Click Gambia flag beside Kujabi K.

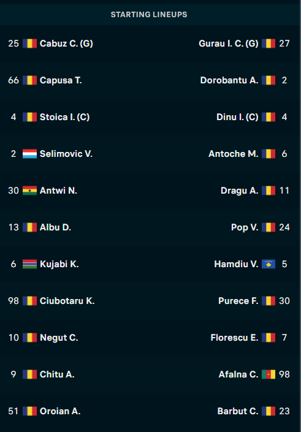29,264
